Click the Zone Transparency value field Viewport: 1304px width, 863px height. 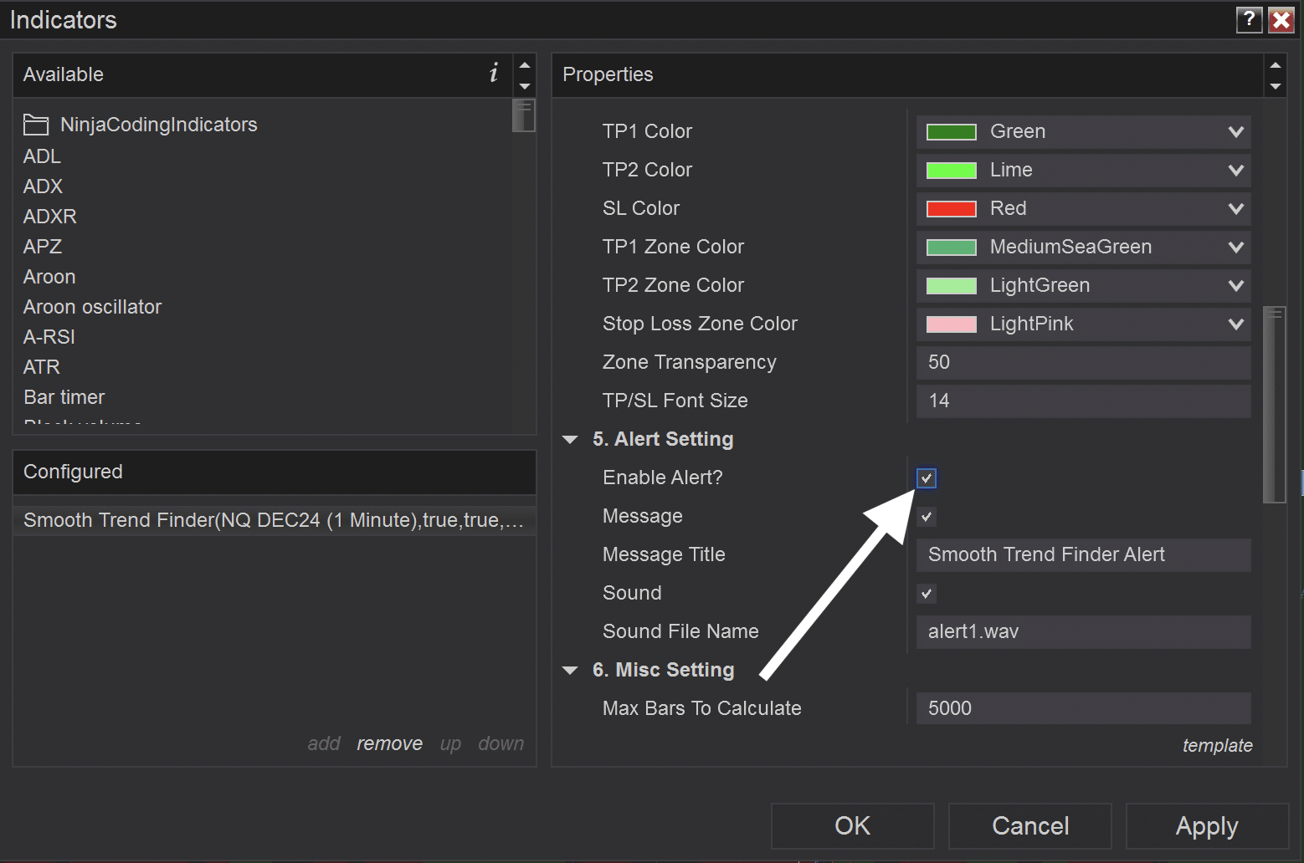1084,362
